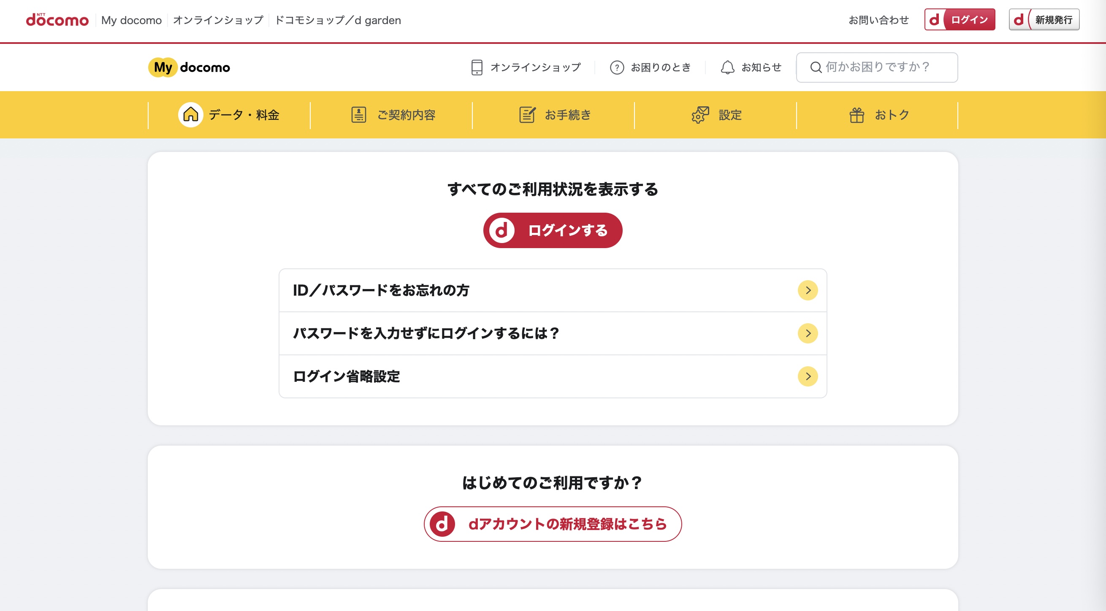Click the お困りのとき text
The width and height of the screenshot is (1106, 611).
[x=660, y=68]
